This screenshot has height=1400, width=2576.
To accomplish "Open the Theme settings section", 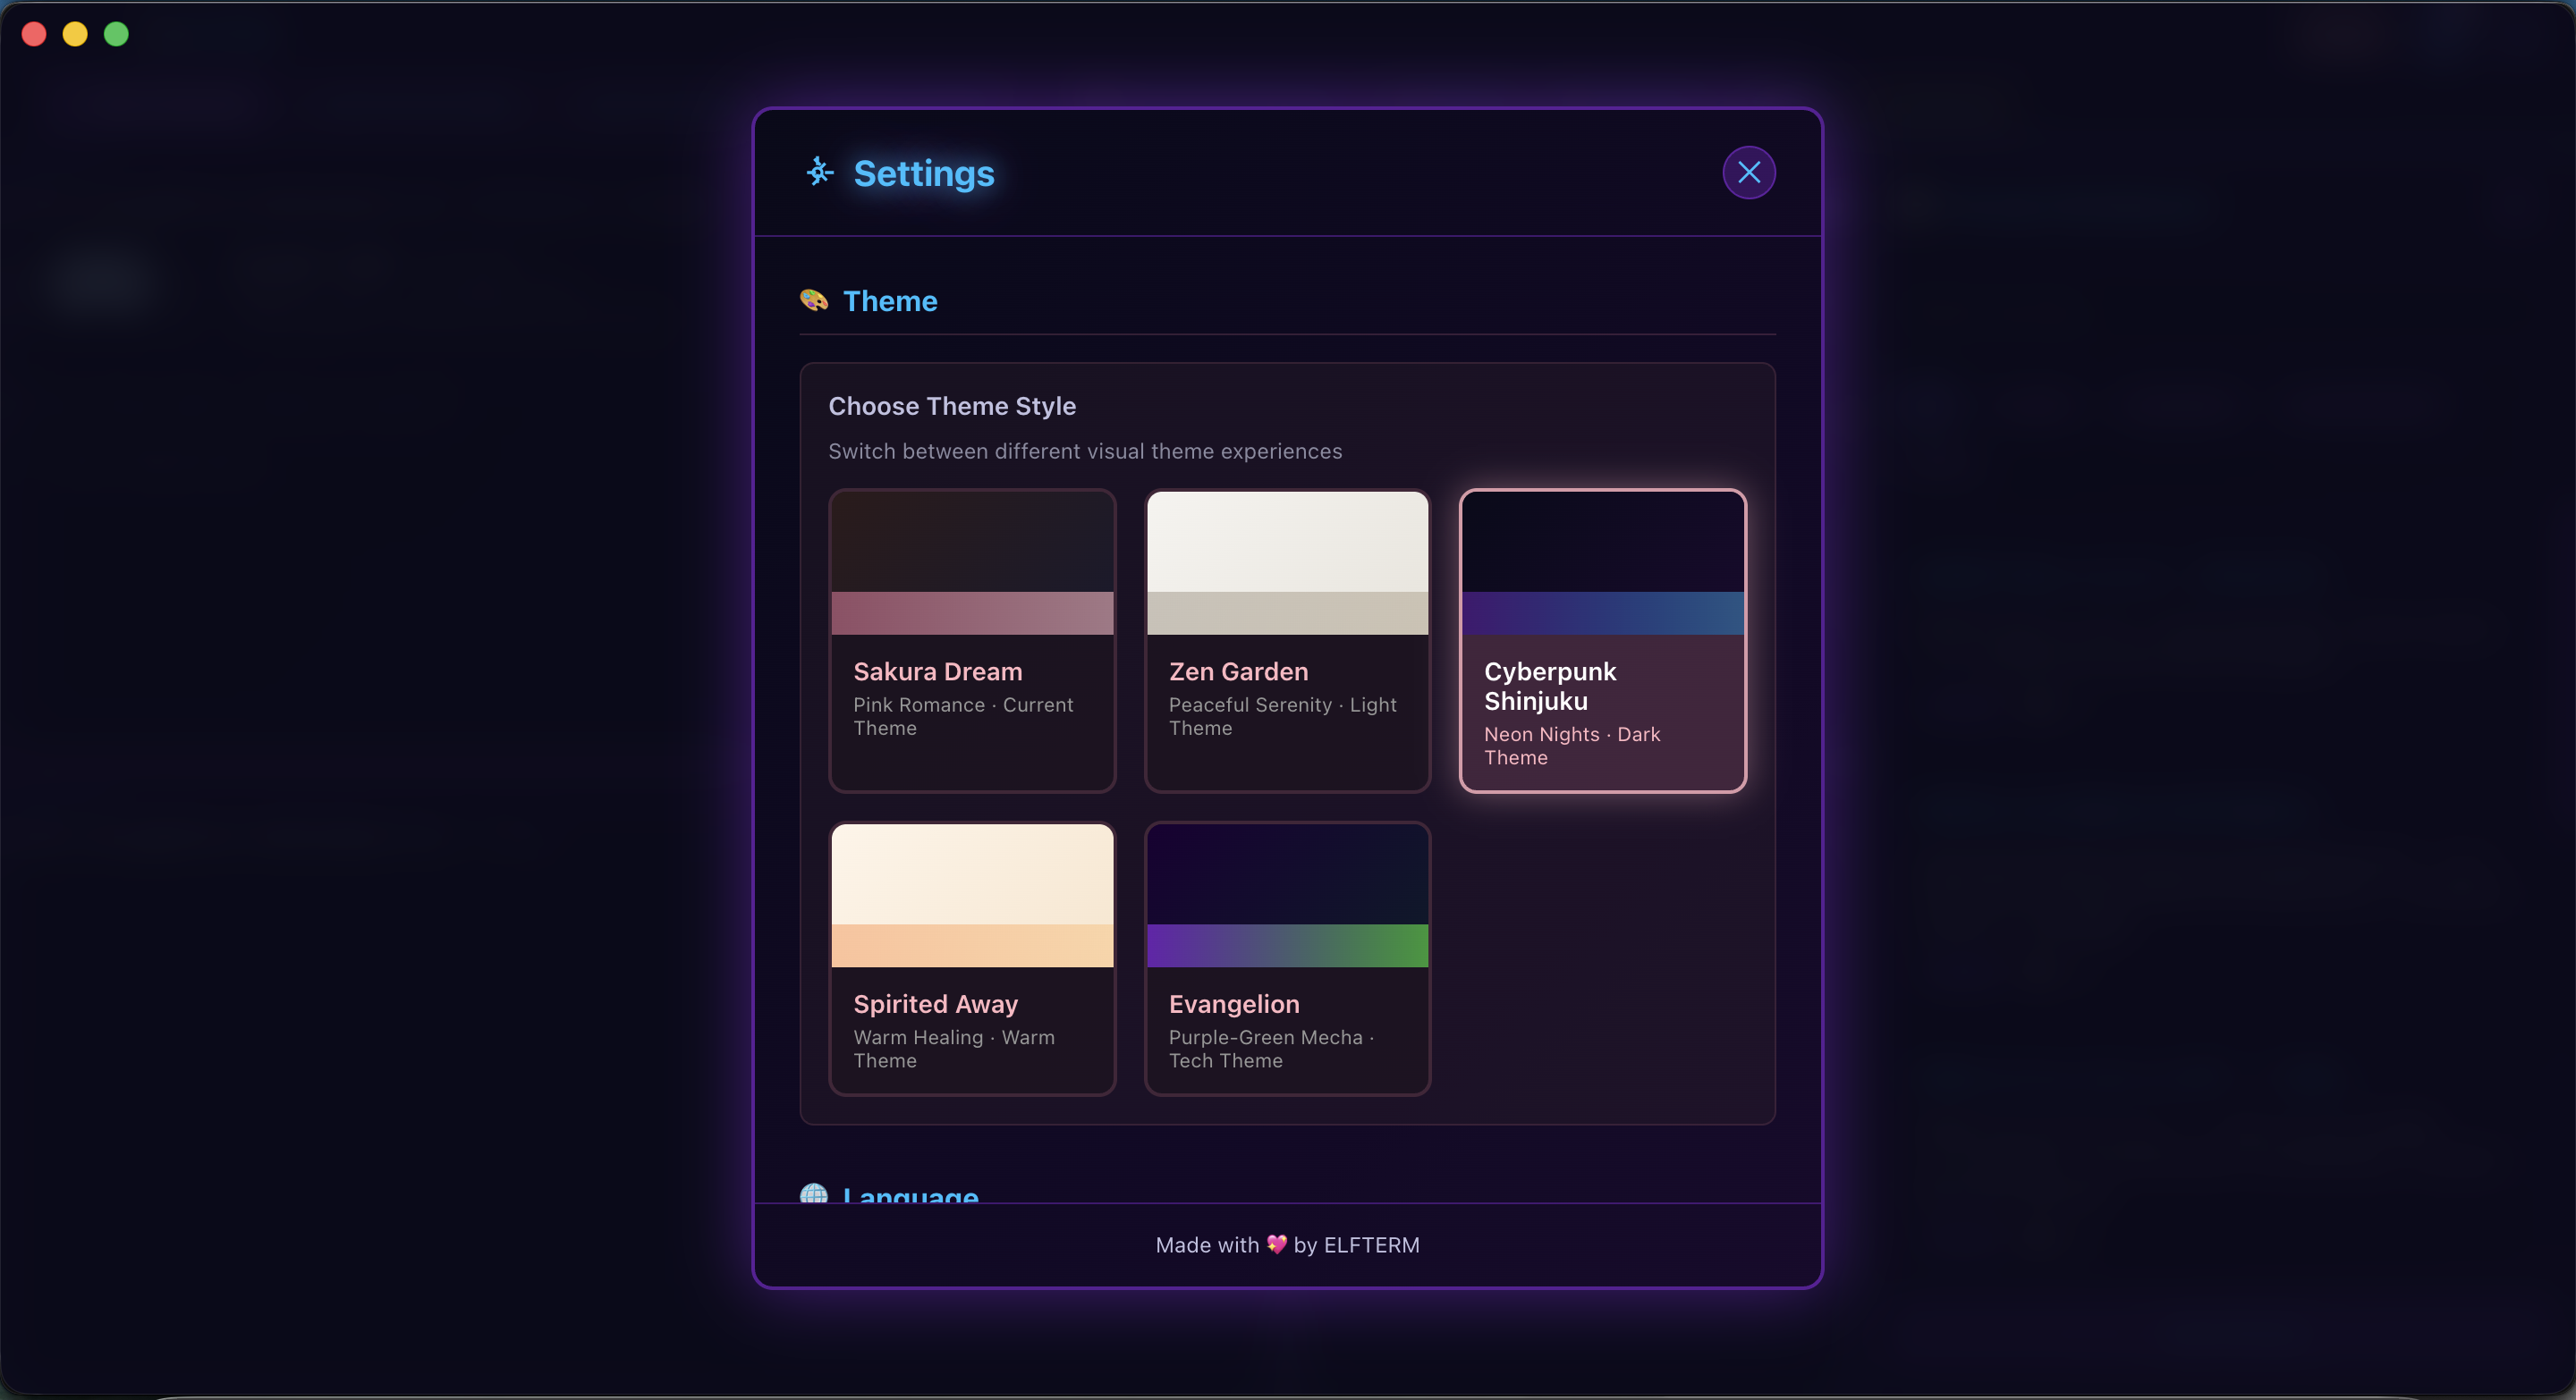I will click(889, 300).
